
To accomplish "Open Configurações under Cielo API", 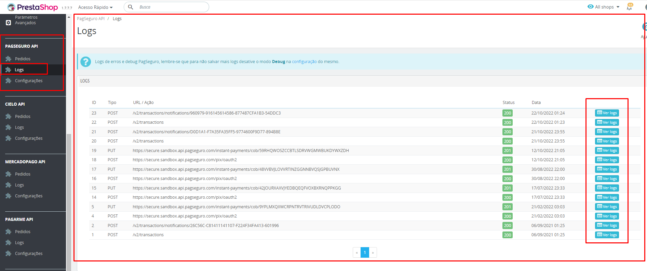I will 29,138.
